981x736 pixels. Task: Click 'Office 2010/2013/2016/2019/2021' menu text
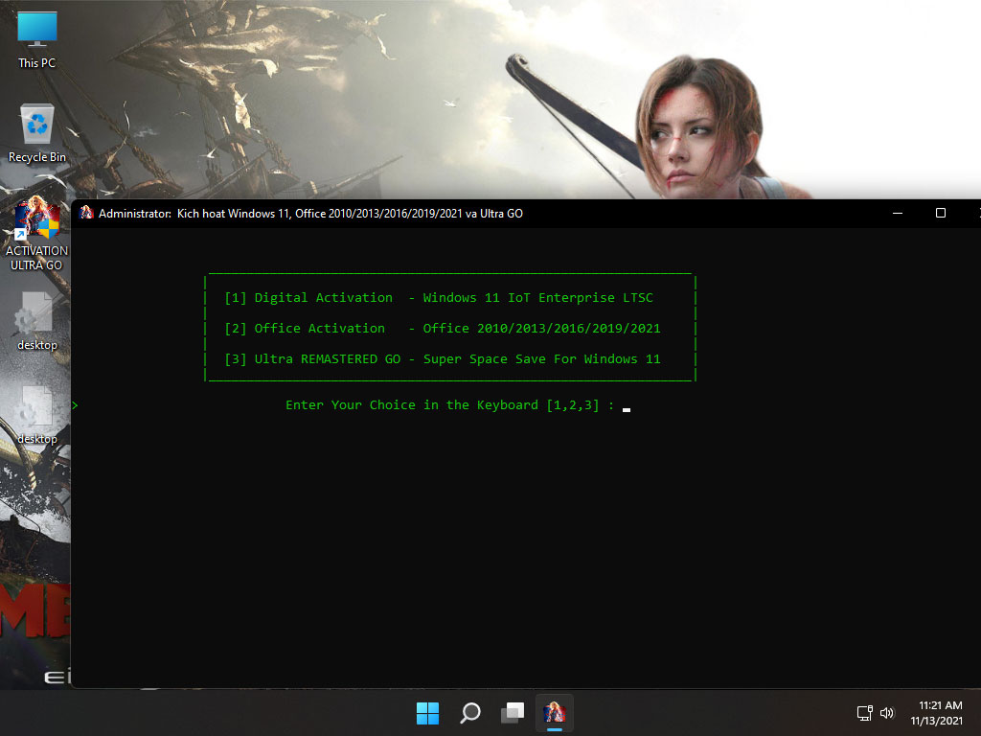click(x=542, y=329)
